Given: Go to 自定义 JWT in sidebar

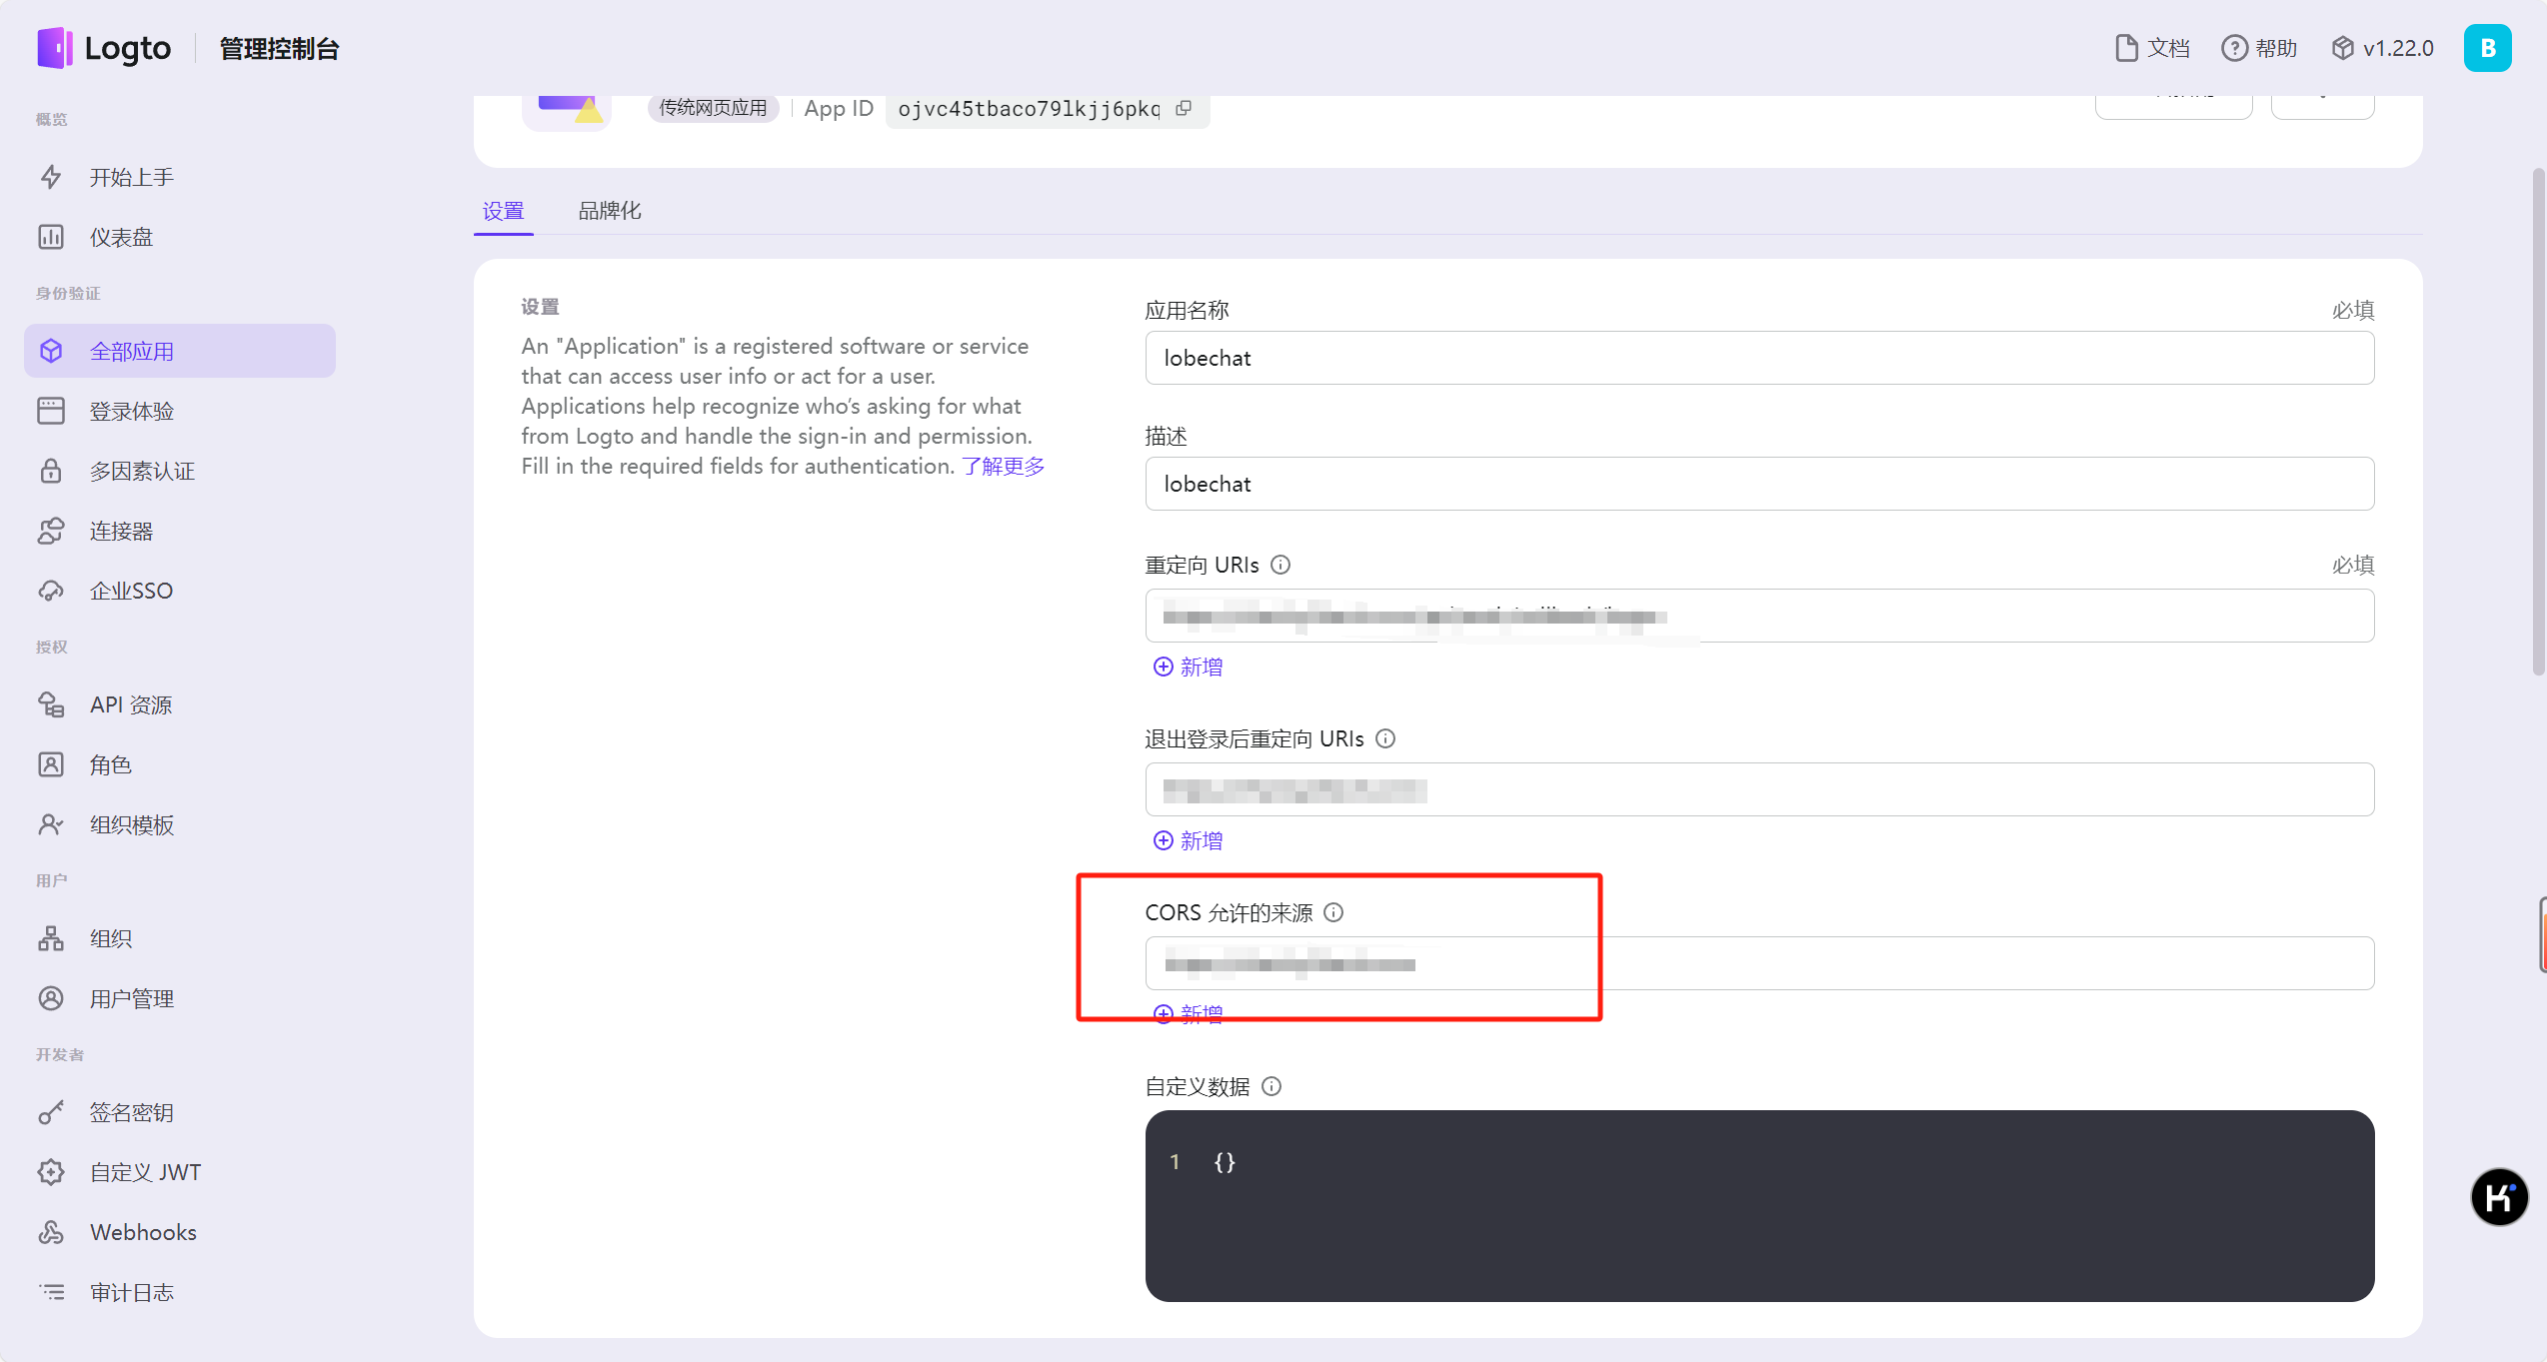Looking at the screenshot, I should click(180, 1172).
